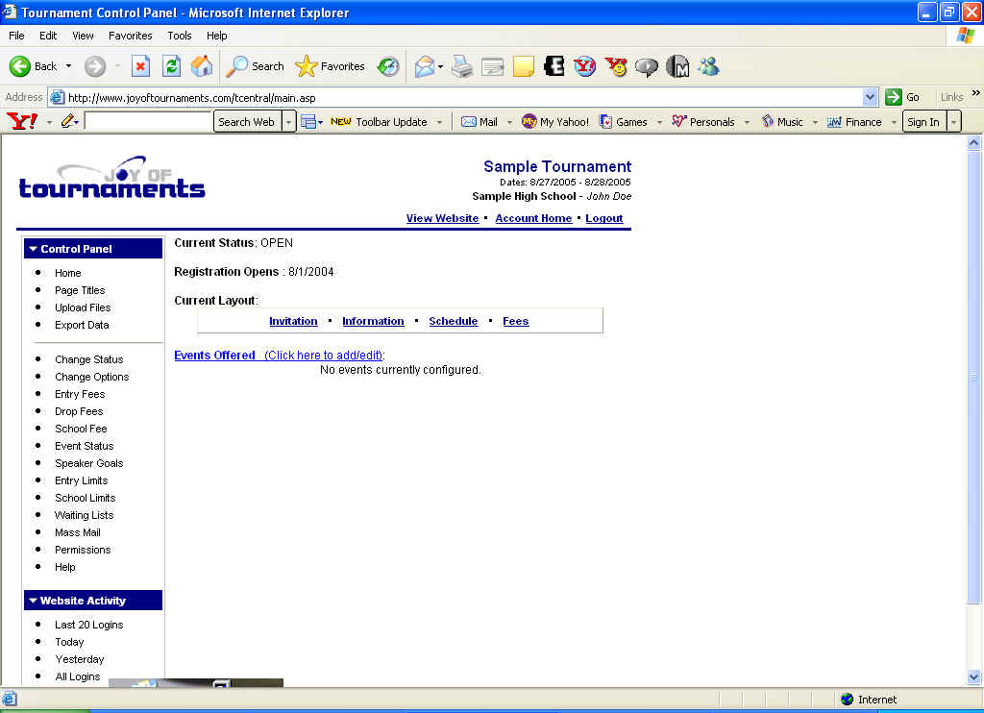Click the Print icon in toolbar
This screenshot has width=984, height=713.
click(462, 66)
